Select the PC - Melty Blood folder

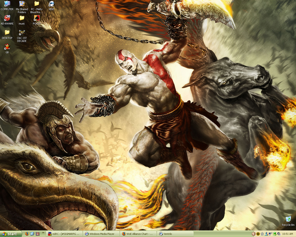coord(37,7)
